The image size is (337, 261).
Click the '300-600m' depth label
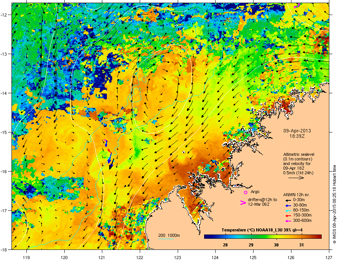click(302, 220)
